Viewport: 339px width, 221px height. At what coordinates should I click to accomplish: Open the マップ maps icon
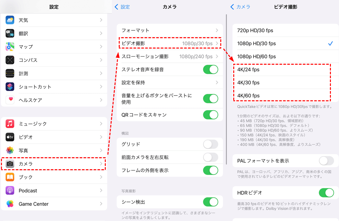[10, 47]
